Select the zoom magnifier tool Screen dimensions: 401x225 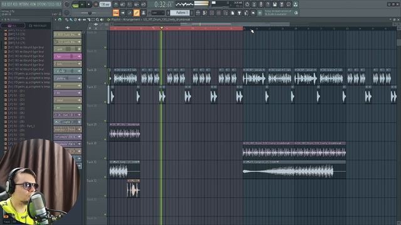[98, 19]
